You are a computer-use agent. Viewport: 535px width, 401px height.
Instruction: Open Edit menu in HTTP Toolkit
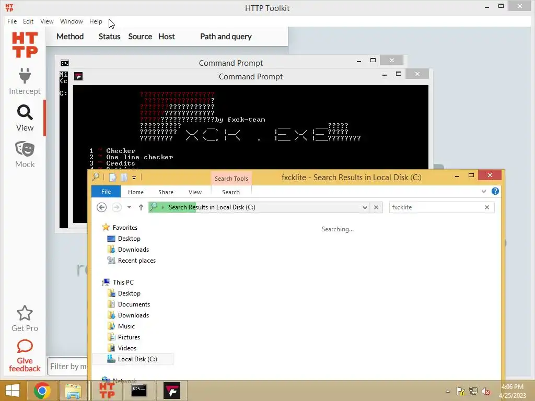[28, 21]
